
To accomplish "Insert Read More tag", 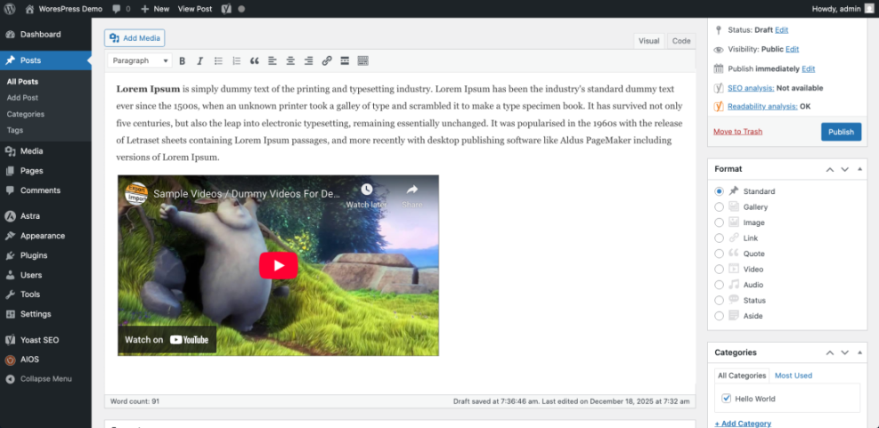I will (x=345, y=61).
